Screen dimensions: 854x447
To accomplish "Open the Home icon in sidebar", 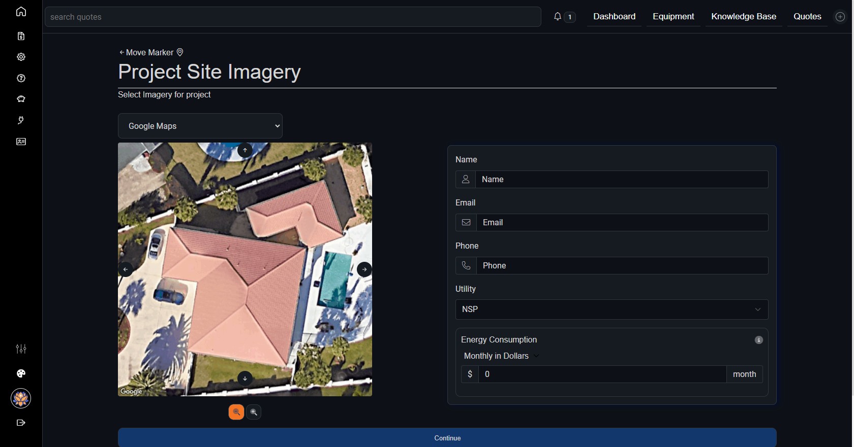I will [21, 12].
